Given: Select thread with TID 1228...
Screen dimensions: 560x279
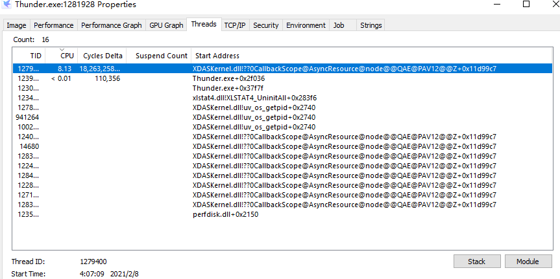Looking at the screenshot, I should coord(282,185).
